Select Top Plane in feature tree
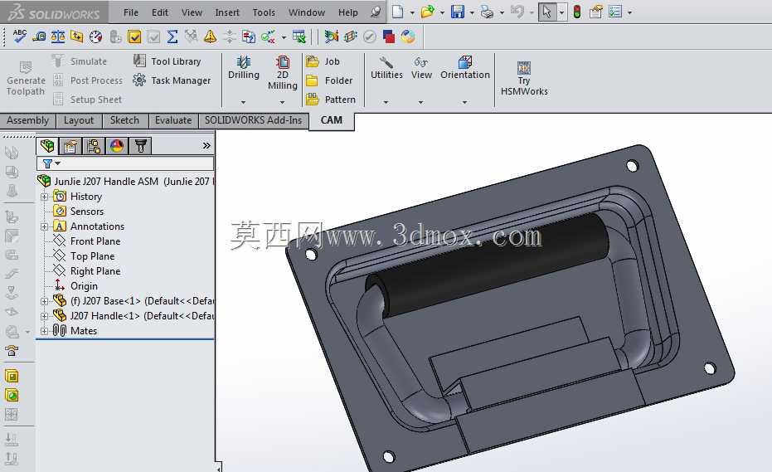 click(x=92, y=256)
